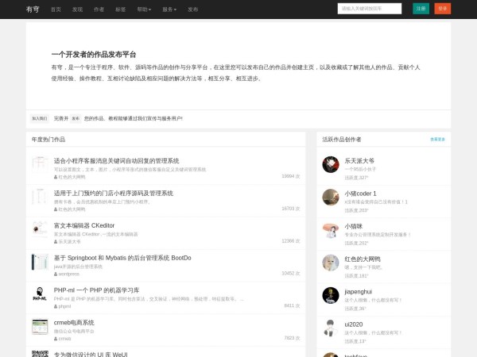
Task: Open 小猫咪 avatar
Action: [x=331, y=230]
